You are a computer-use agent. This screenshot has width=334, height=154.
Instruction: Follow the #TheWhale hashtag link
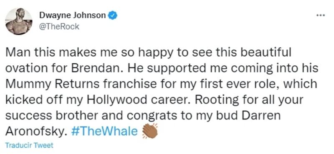pyautogui.click(x=104, y=131)
